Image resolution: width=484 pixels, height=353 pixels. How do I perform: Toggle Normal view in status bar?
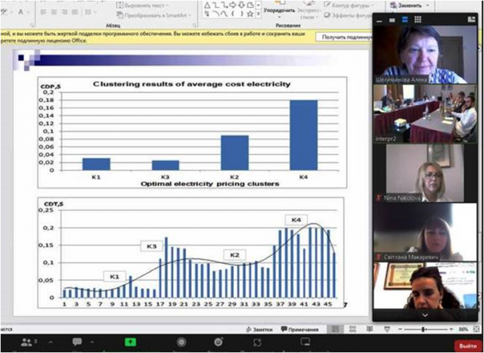(335, 330)
